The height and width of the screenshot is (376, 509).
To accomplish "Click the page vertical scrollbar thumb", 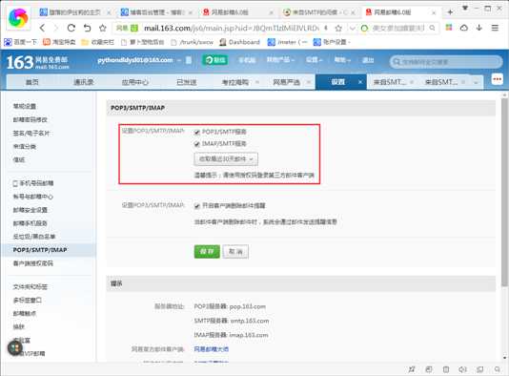I will click(x=504, y=192).
